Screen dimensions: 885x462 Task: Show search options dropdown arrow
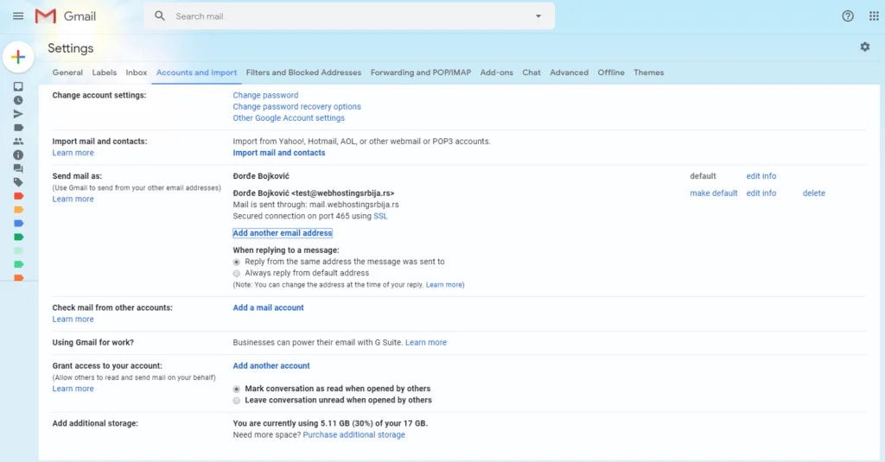pos(538,16)
